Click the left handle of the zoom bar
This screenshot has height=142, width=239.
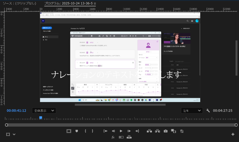(x=6, y=125)
